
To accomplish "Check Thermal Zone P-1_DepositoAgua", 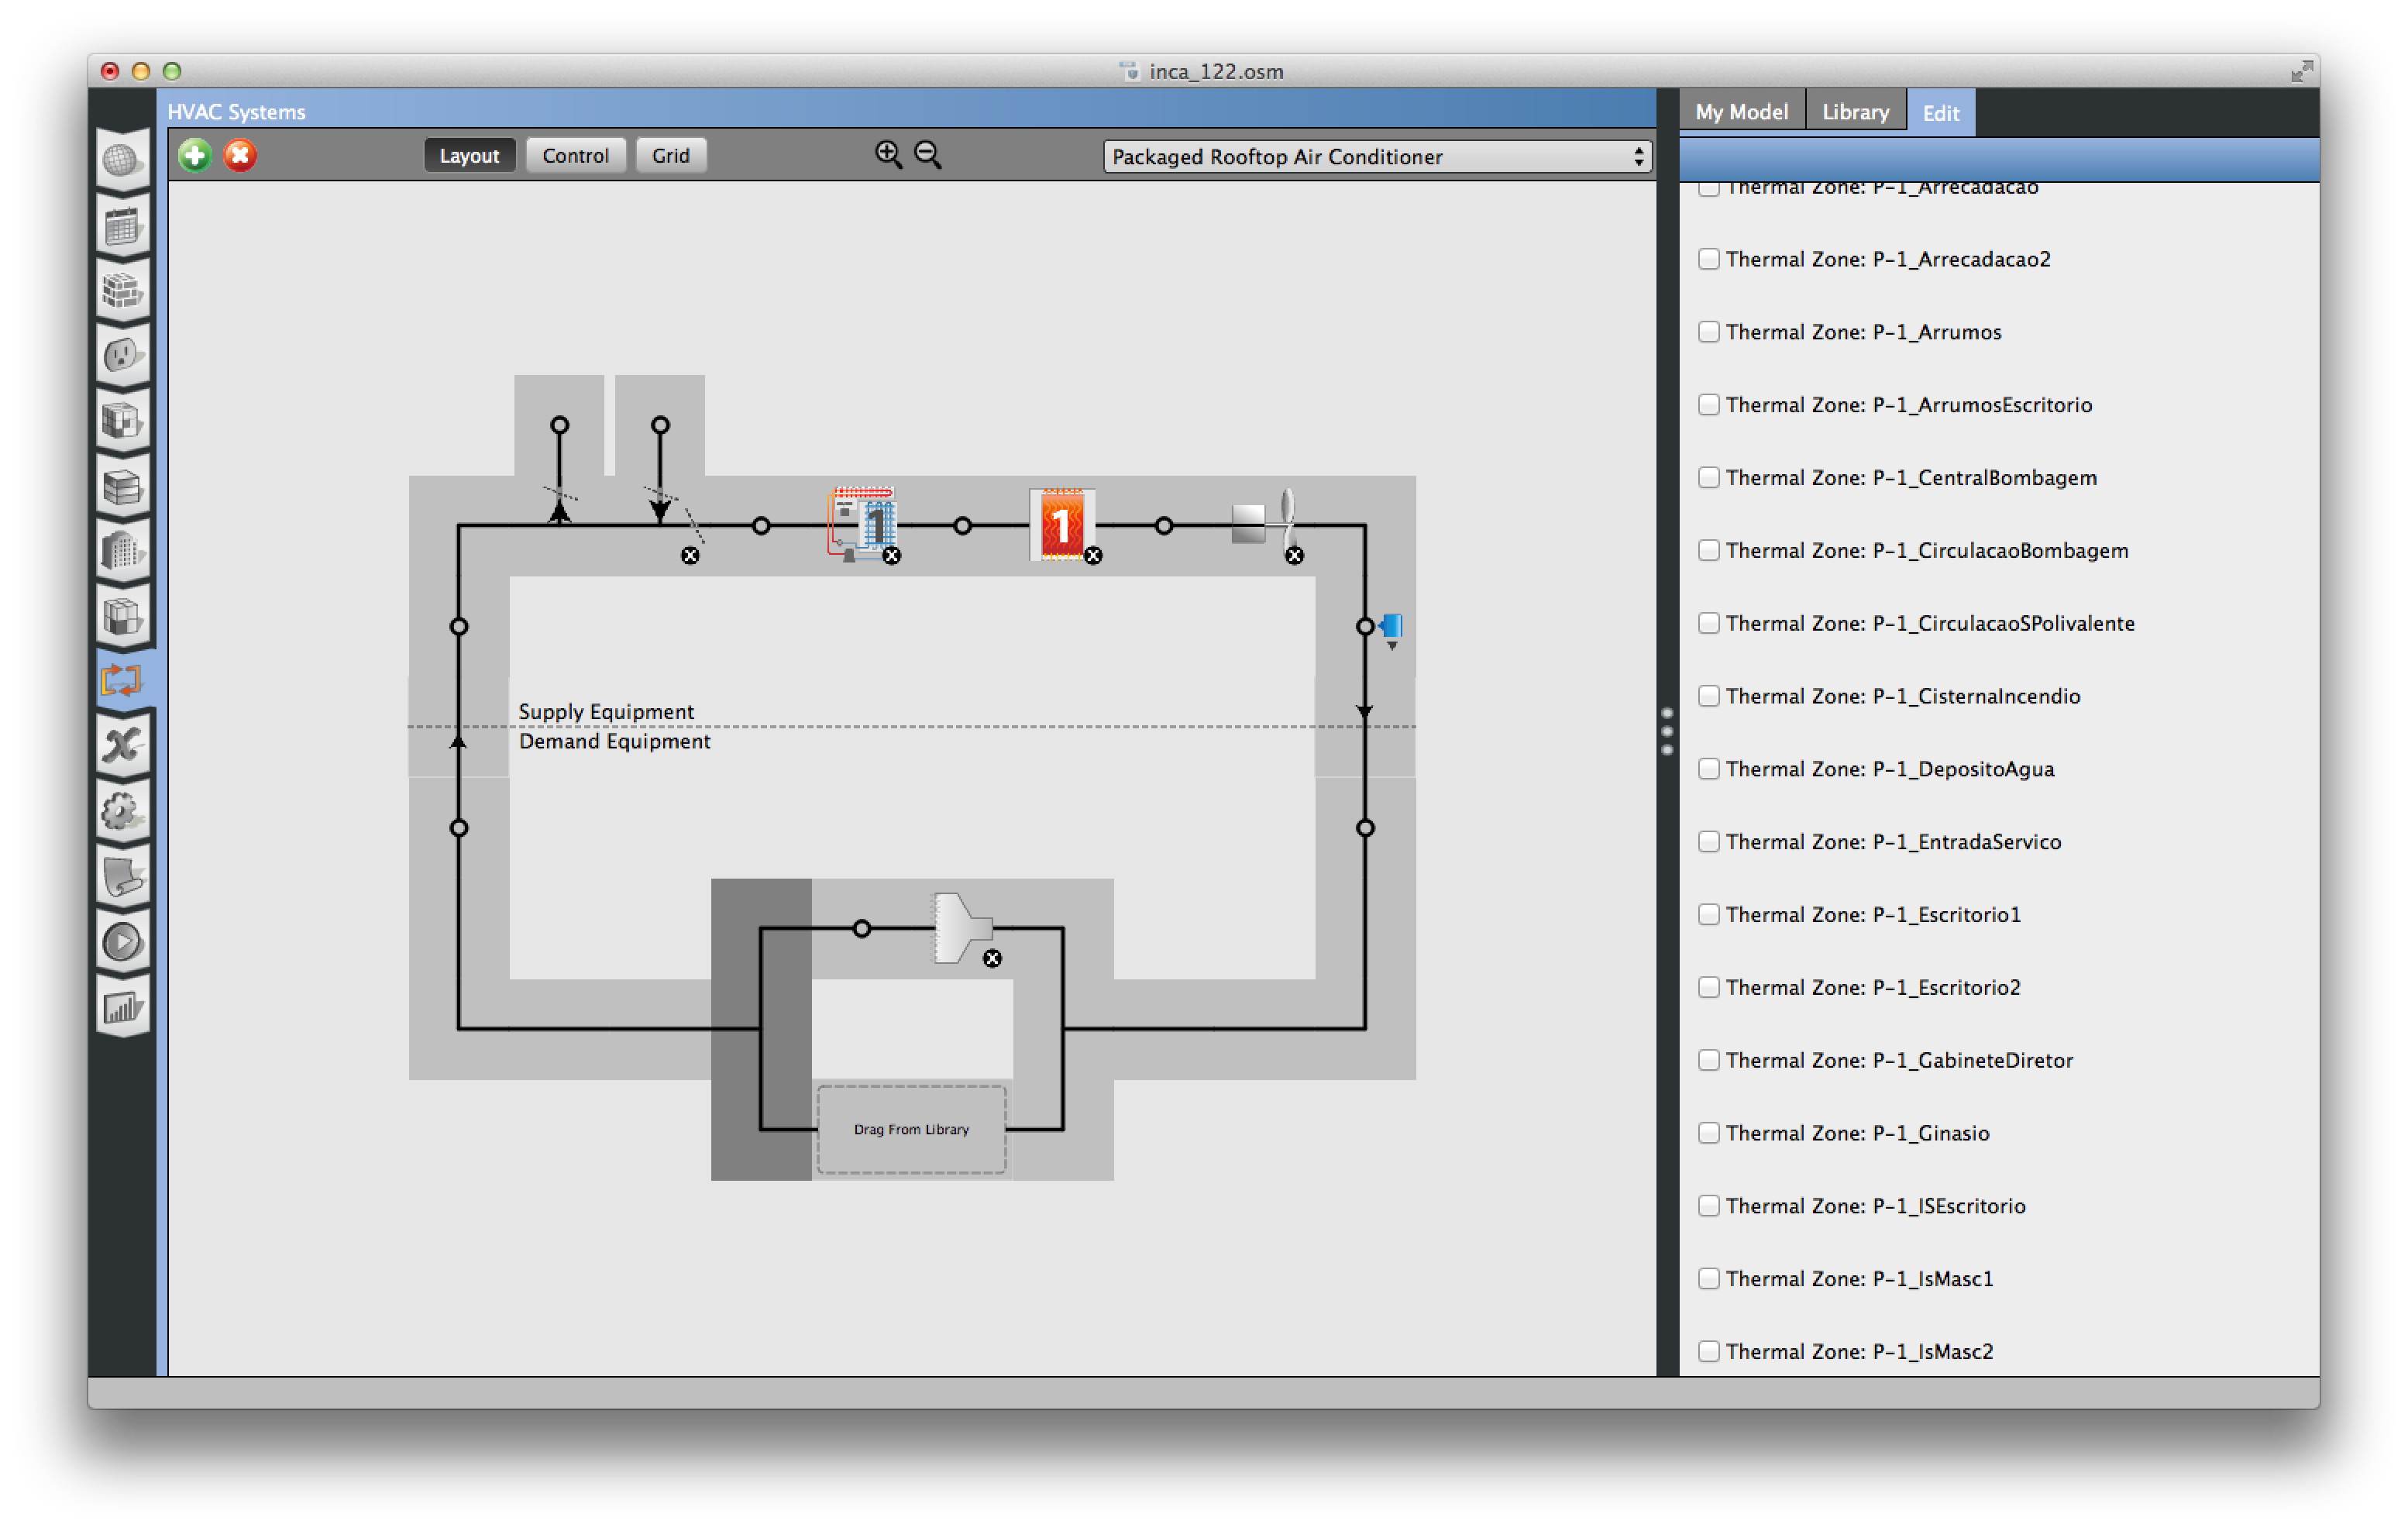I will pos(1709,770).
